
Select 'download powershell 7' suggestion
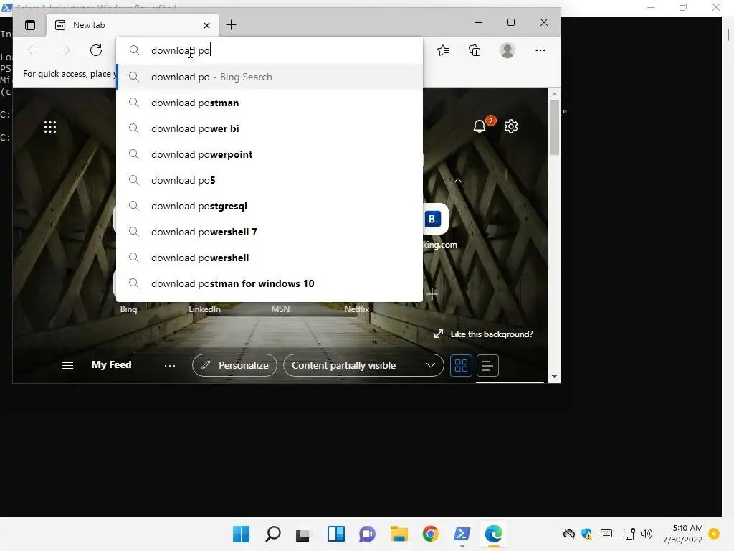pos(270,232)
